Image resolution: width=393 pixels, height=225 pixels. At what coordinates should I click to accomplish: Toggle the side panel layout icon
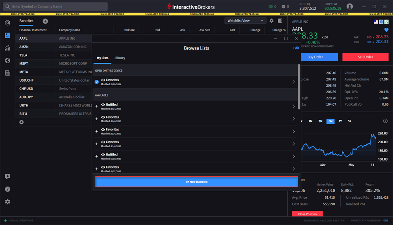click(x=280, y=21)
